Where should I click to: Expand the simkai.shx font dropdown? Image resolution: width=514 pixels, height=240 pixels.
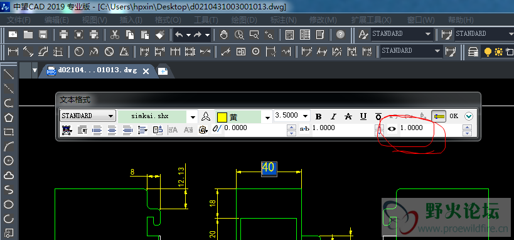[193, 117]
